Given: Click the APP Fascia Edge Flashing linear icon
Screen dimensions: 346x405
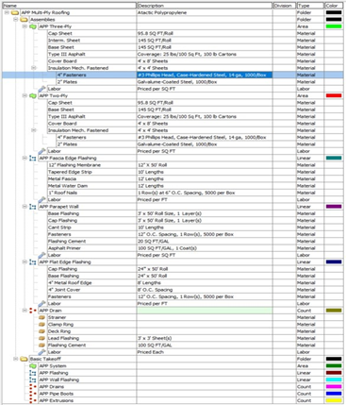Looking at the screenshot, I should (x=33, y=158).
